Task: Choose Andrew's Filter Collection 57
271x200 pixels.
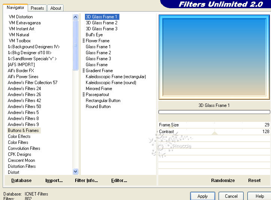Action: (33, 83)
